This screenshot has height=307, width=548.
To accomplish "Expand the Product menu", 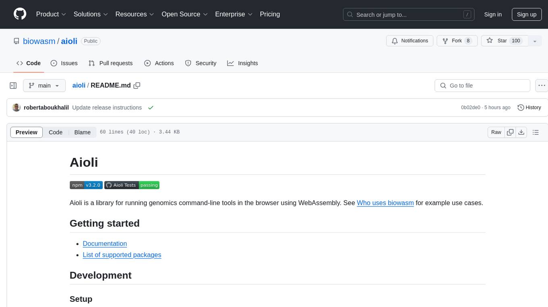I will [x=51, y=14].
